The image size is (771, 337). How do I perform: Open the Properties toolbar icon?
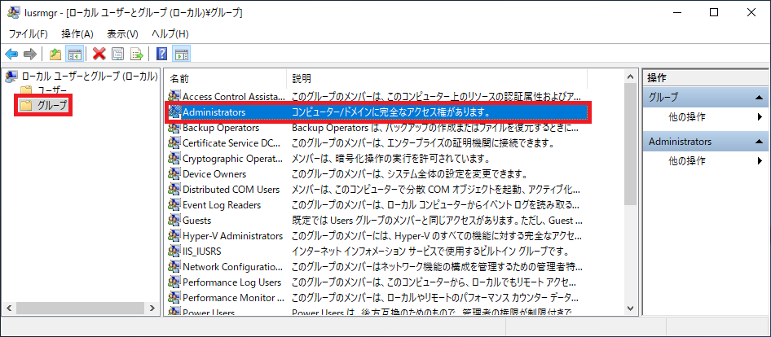pos(117,54)
